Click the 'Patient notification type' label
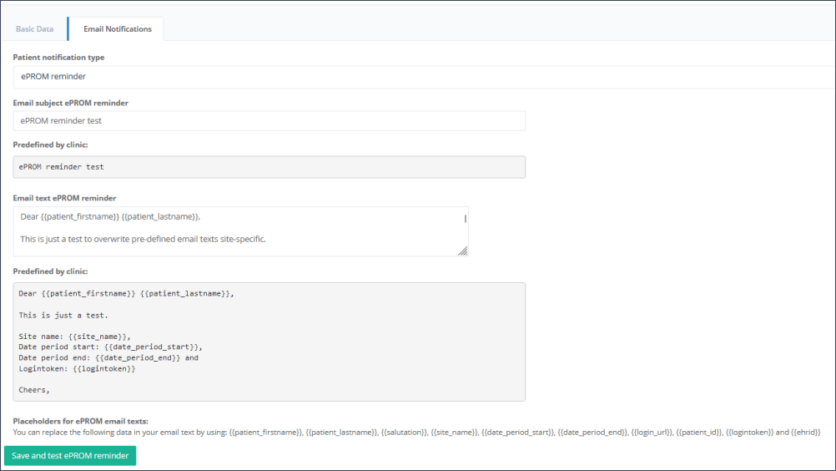Image resolution: width=836 pixels, height=471 pixels. (58, 58)
